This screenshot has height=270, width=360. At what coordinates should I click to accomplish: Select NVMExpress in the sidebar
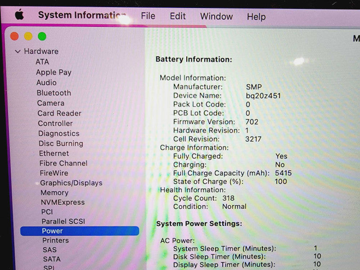[63, 202]
